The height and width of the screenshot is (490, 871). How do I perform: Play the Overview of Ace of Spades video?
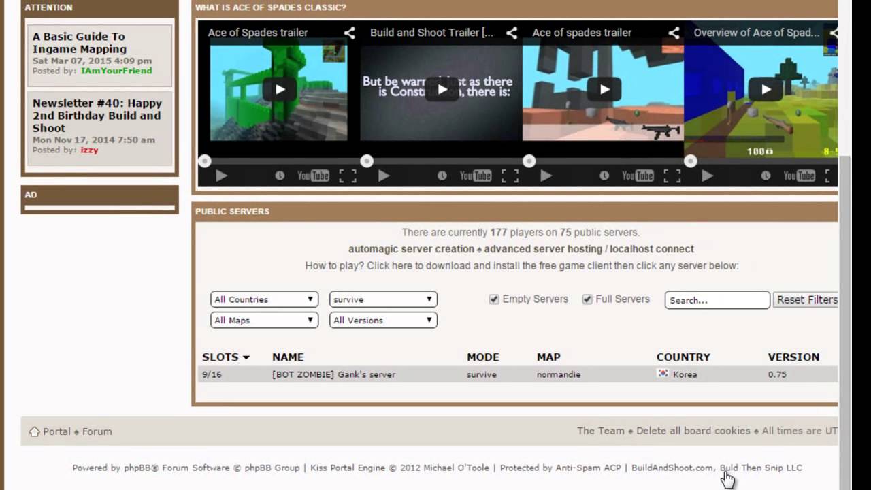coord(766,89)
